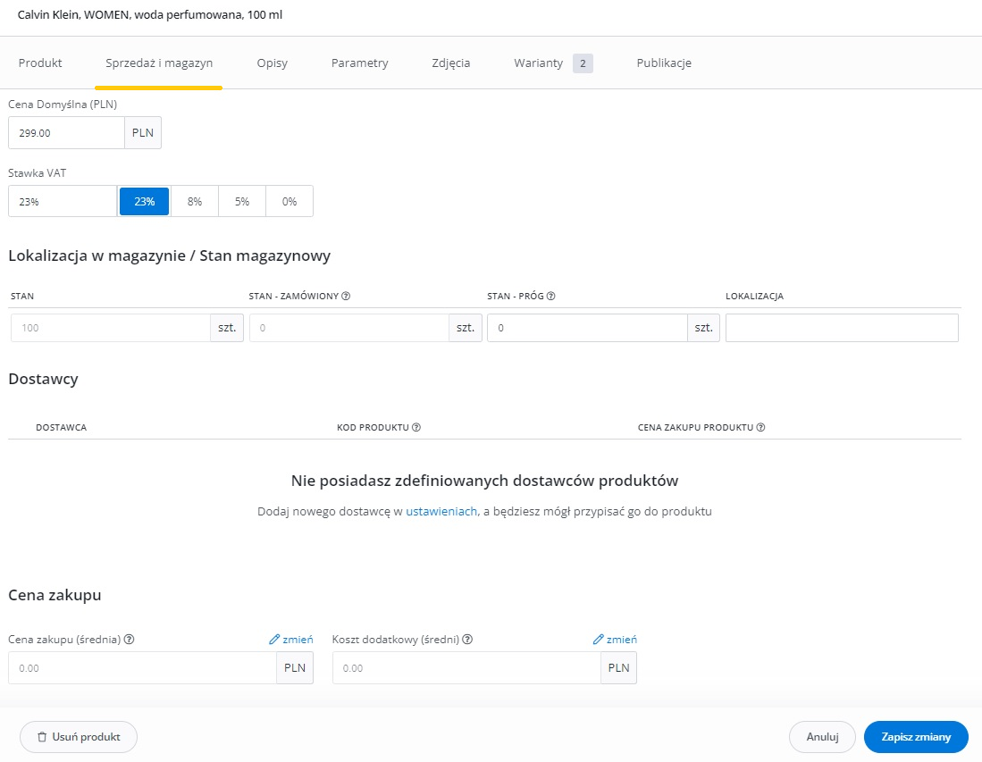Click help icon next to Stan - zamówiony
The image size is (982, 762).
[346, 297]
